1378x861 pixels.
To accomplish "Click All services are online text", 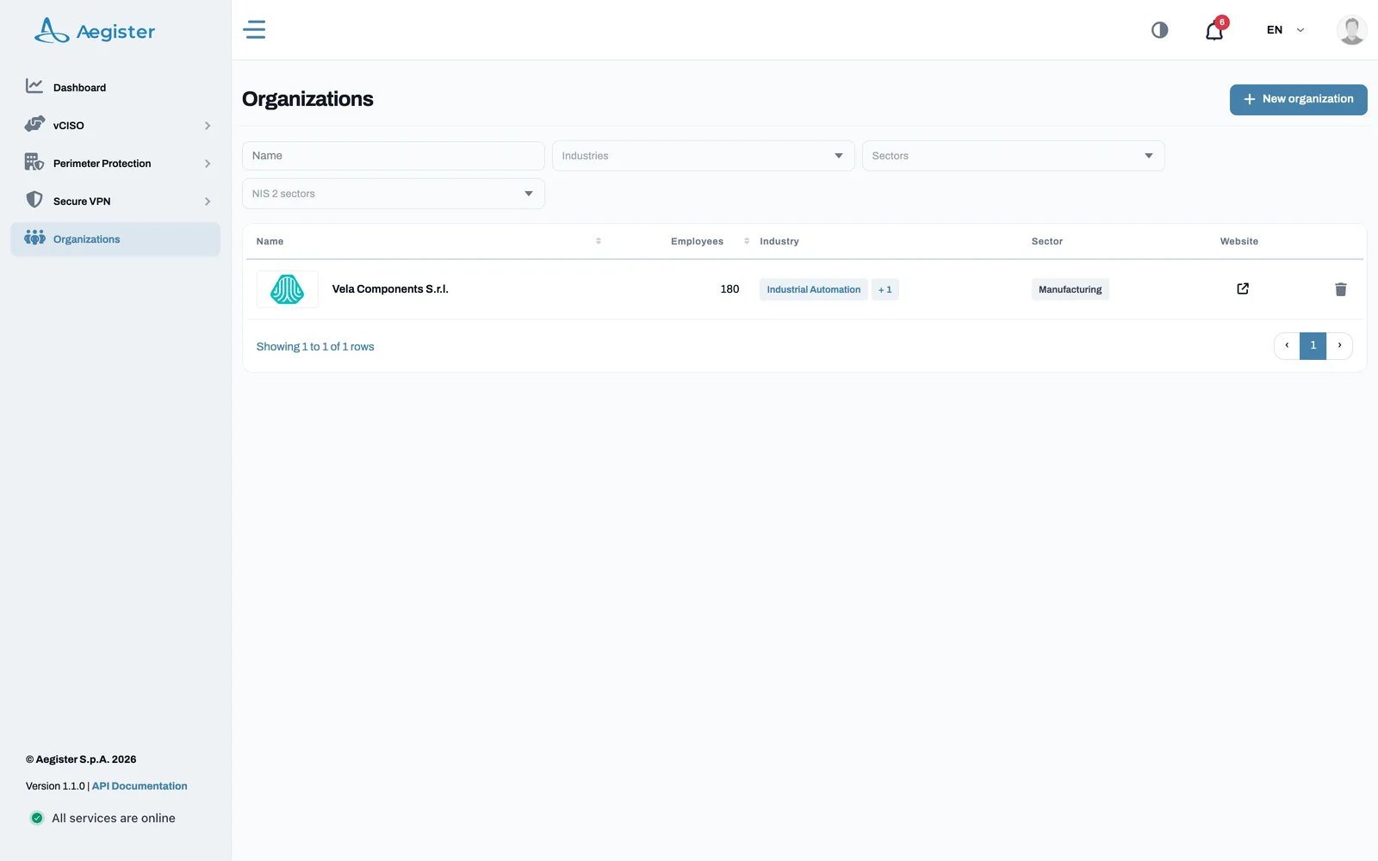I will point(114,818).
